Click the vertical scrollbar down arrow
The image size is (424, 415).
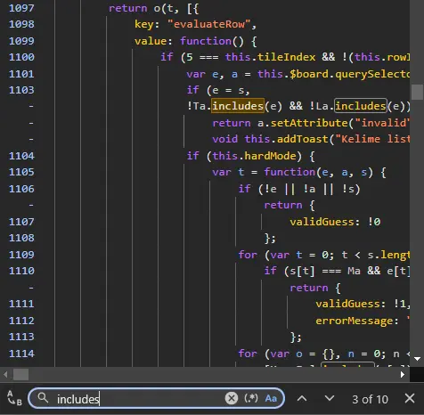[x=417, y=359]
